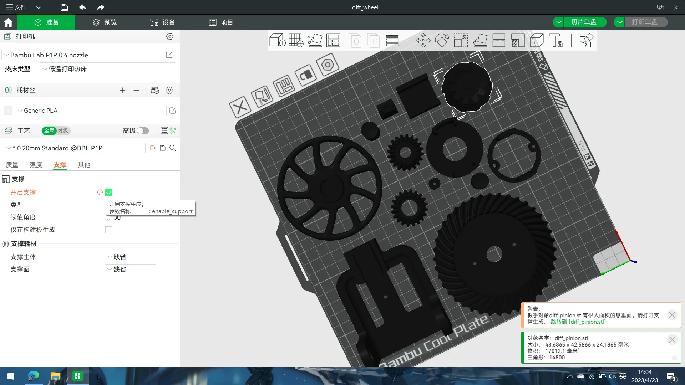This screenshot has height=385, width=685.
Task: Toggle the 高级 advanced switch
Action: (x=143, y=131)
